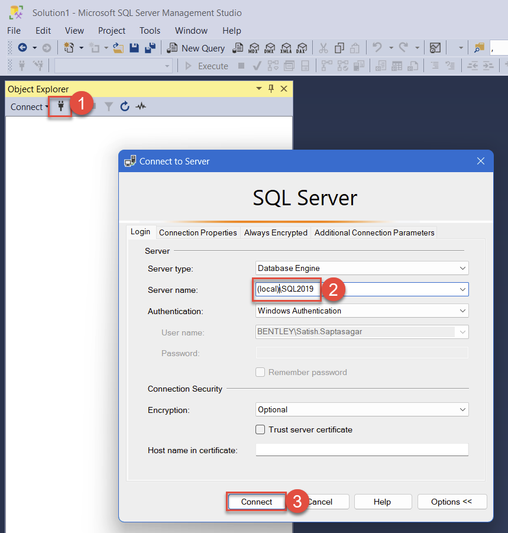Screen dimensions: 508x533
Task: Click the New Project toolbar icon
Action: (69, 47)
